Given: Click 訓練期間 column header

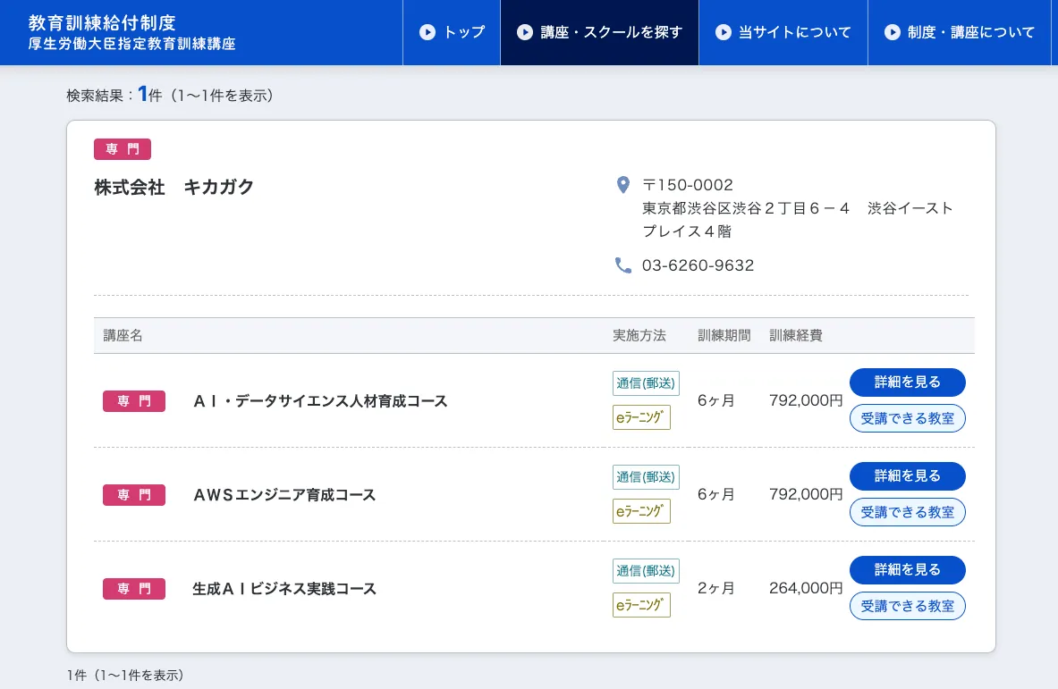Looking at the screenshot, I should click(x=724, y=335).
